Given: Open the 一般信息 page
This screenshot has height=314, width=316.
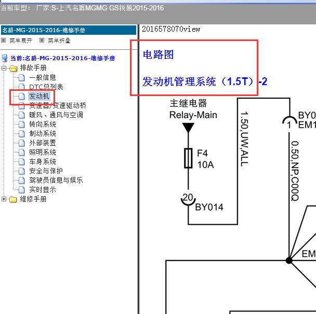Looking at the screenshot, I should [x=43, y=77].
